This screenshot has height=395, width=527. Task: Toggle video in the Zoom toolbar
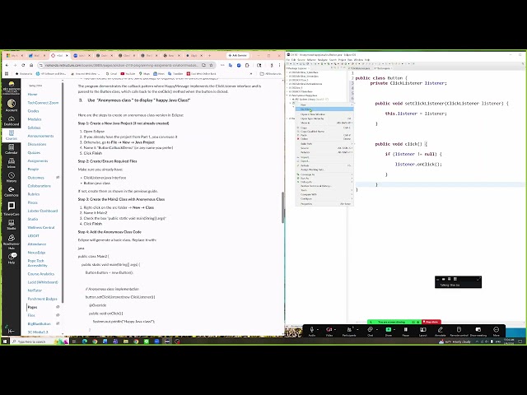coord(329,331)
